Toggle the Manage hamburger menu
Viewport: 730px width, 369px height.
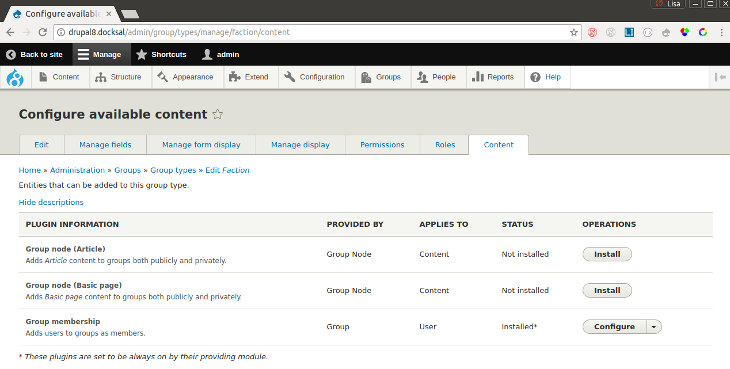(x=99, y=55)
